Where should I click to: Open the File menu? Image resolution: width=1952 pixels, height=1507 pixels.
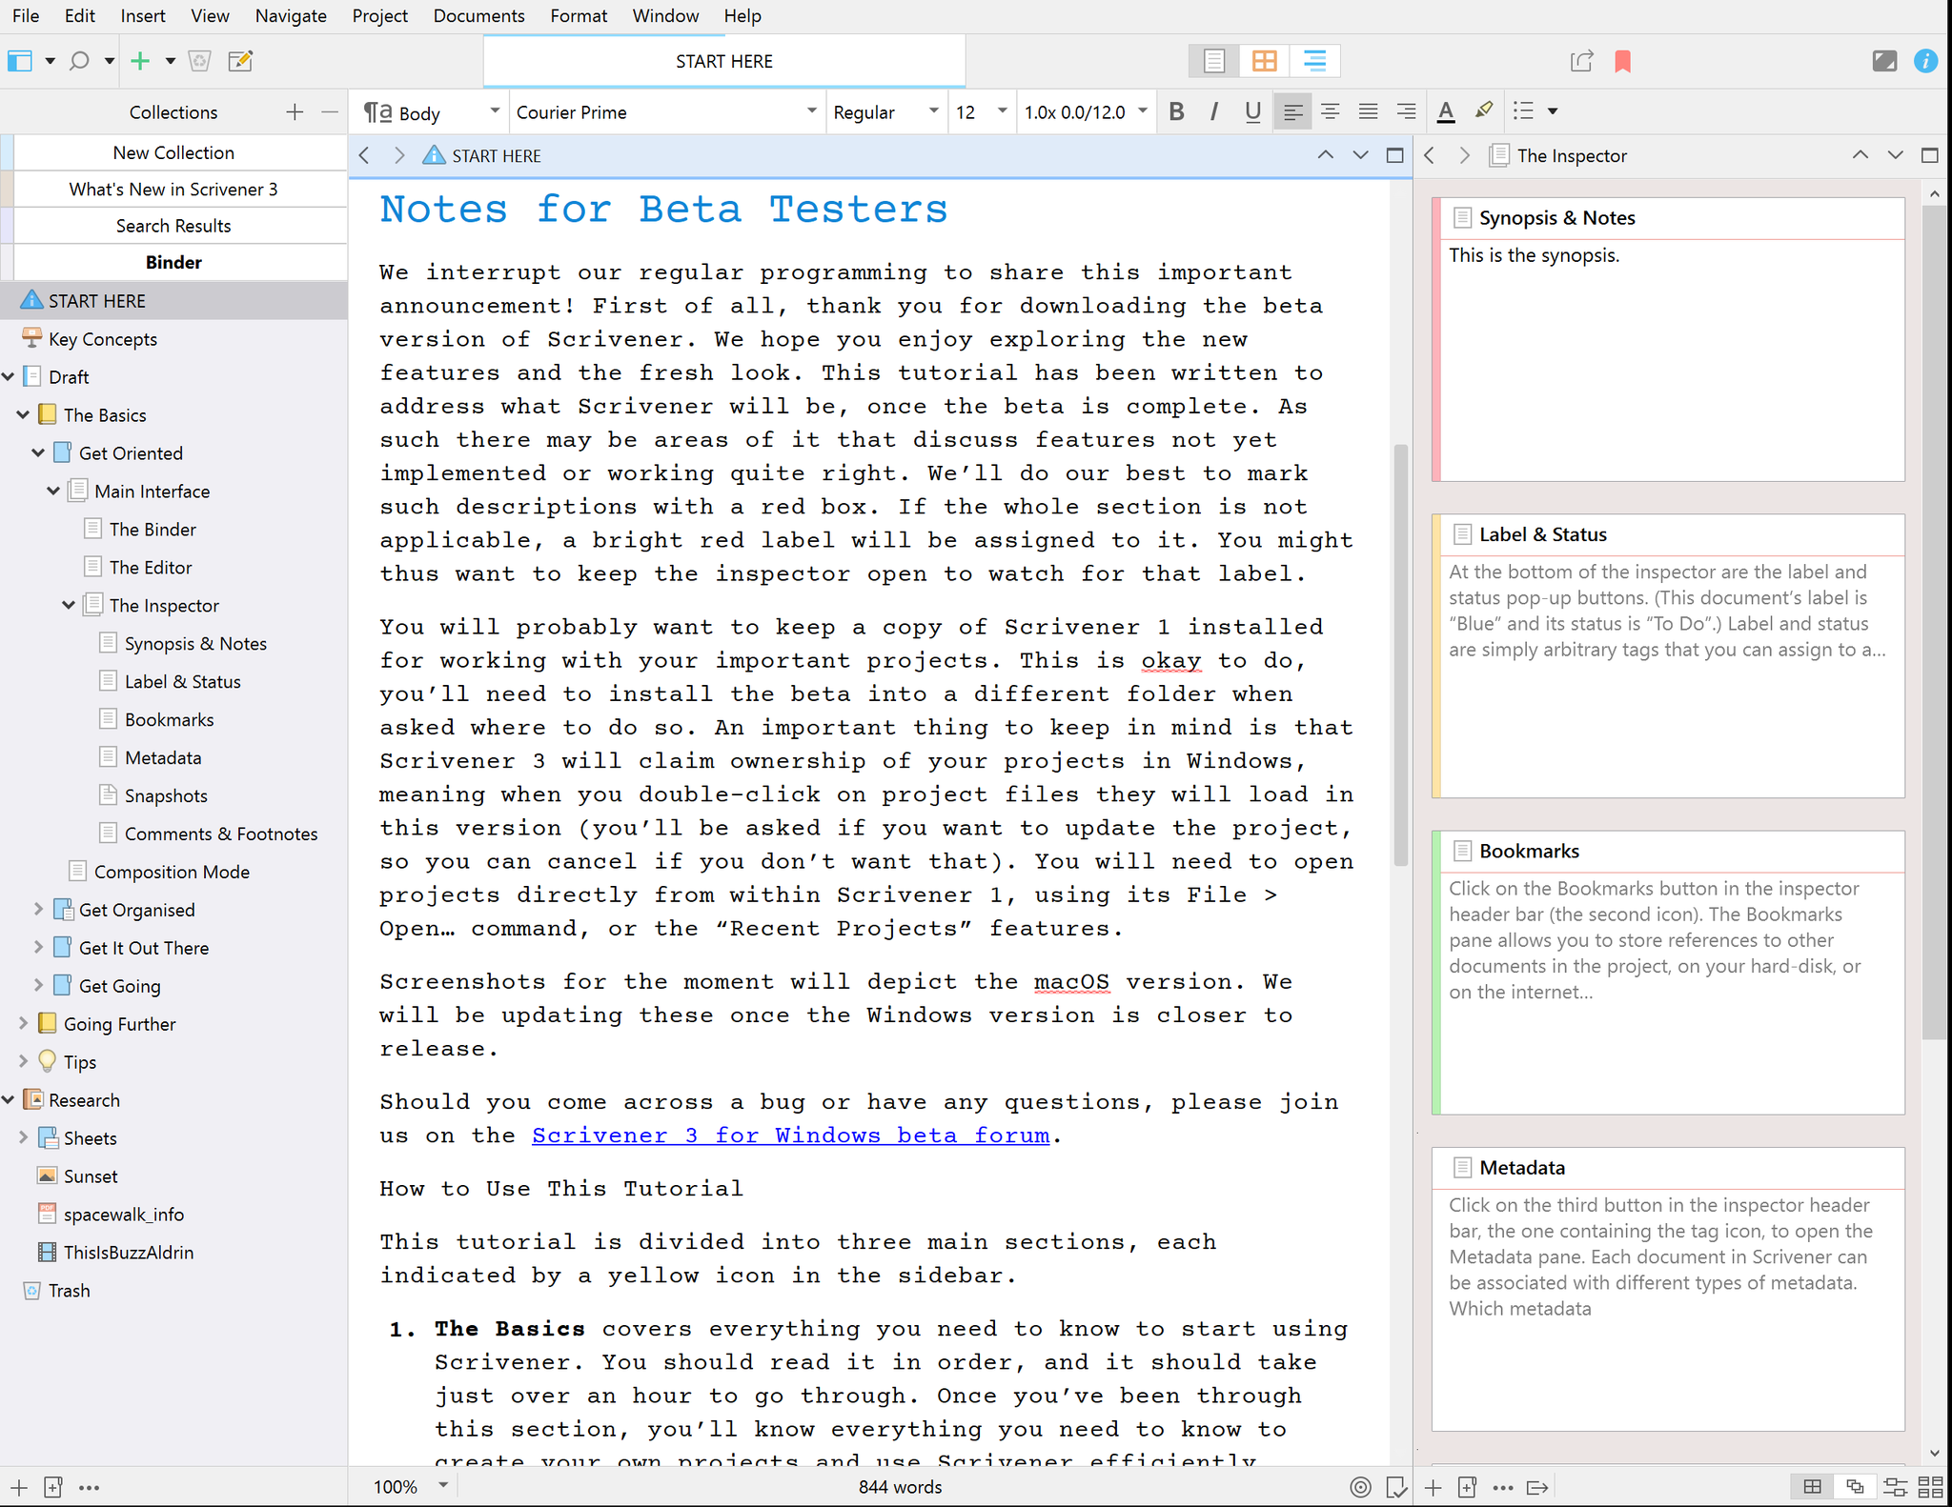pos(26,16)
